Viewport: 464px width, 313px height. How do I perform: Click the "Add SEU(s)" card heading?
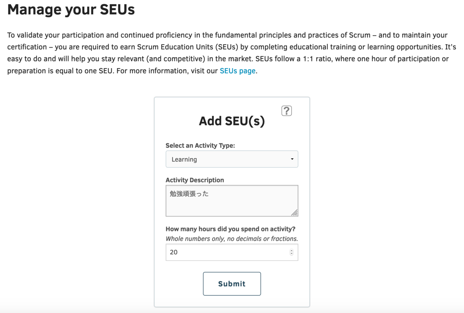coord(232,121)
